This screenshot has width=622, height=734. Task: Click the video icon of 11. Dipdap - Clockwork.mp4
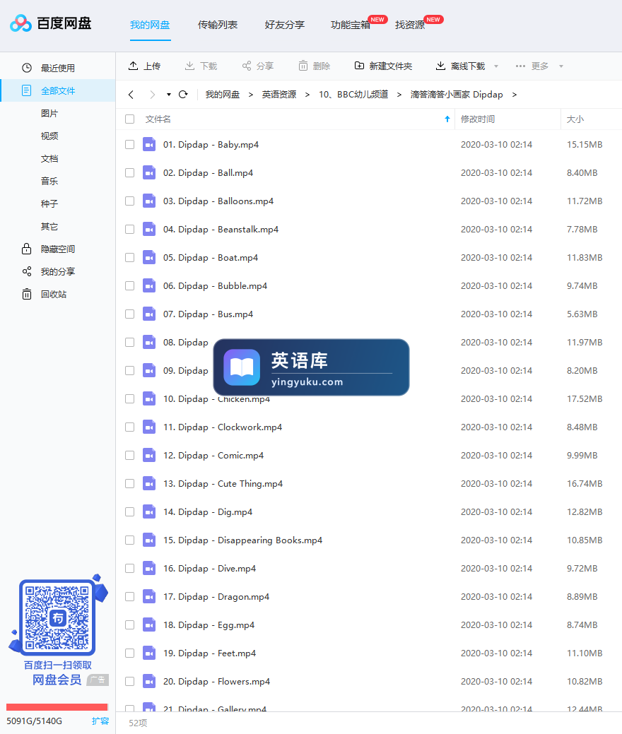pyautogui.click(x=149, y=427)
